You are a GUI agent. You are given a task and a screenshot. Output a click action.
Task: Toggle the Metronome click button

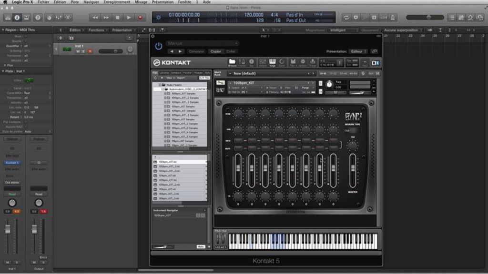click(x=393, y=18)
